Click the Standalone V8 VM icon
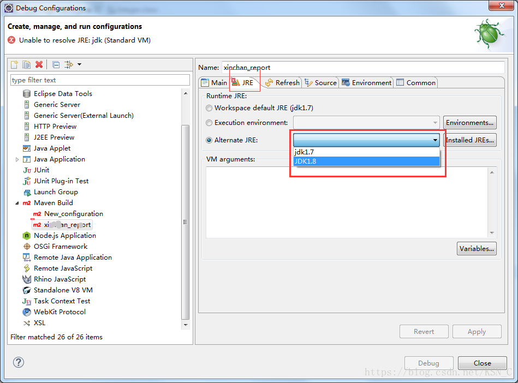Screen dimensions: 518x383 27,290
